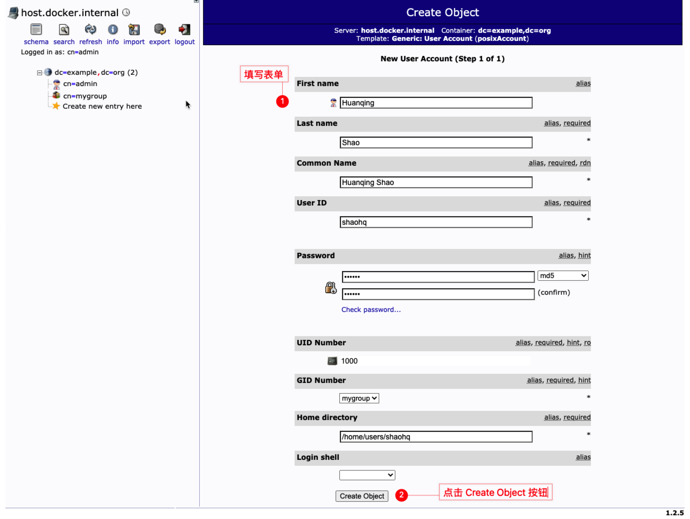Click the import text link
The image size is (690, 519).
[134, 42]
